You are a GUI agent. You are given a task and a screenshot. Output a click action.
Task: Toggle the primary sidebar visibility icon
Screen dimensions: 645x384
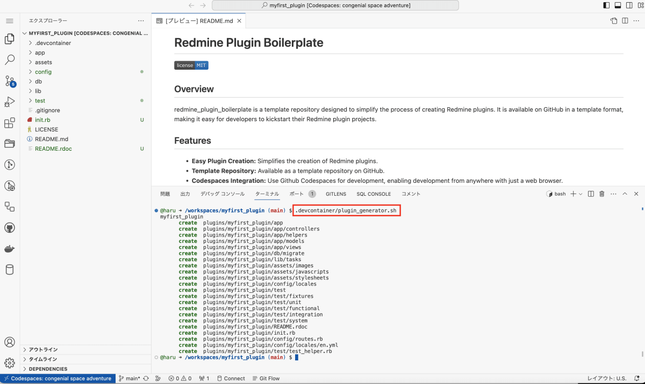[607, 5]
